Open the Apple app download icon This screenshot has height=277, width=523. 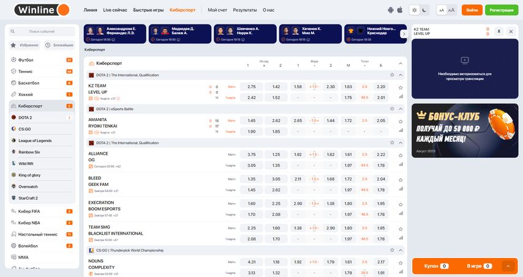[x=399, y=10]
